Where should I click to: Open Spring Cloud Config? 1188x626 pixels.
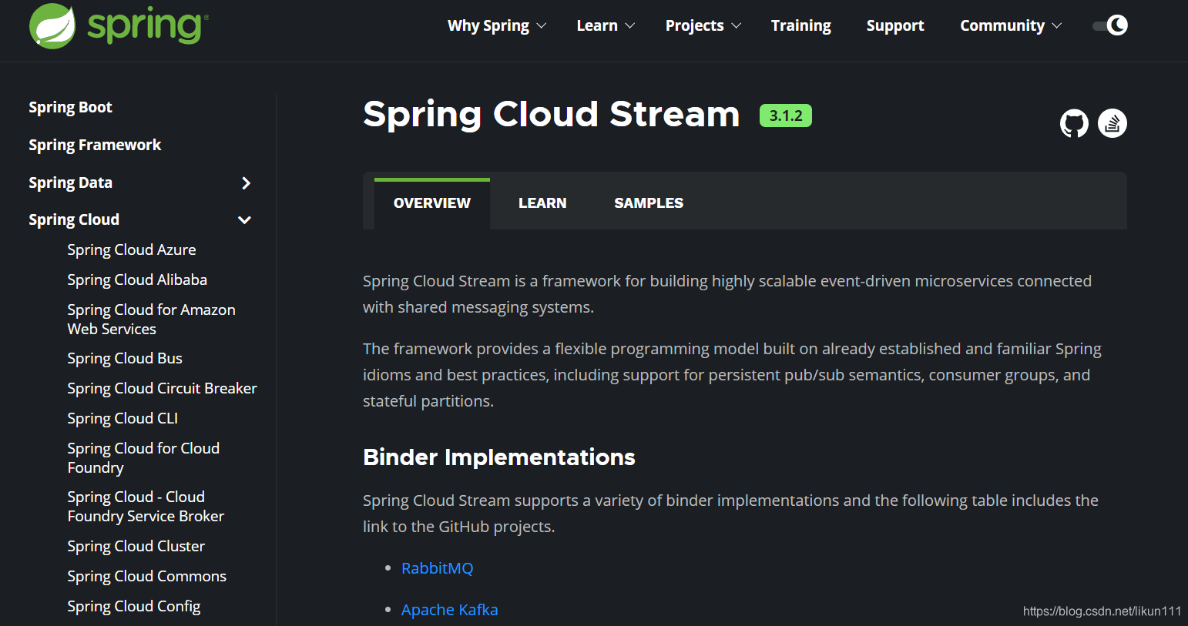(x=134, y=606)
